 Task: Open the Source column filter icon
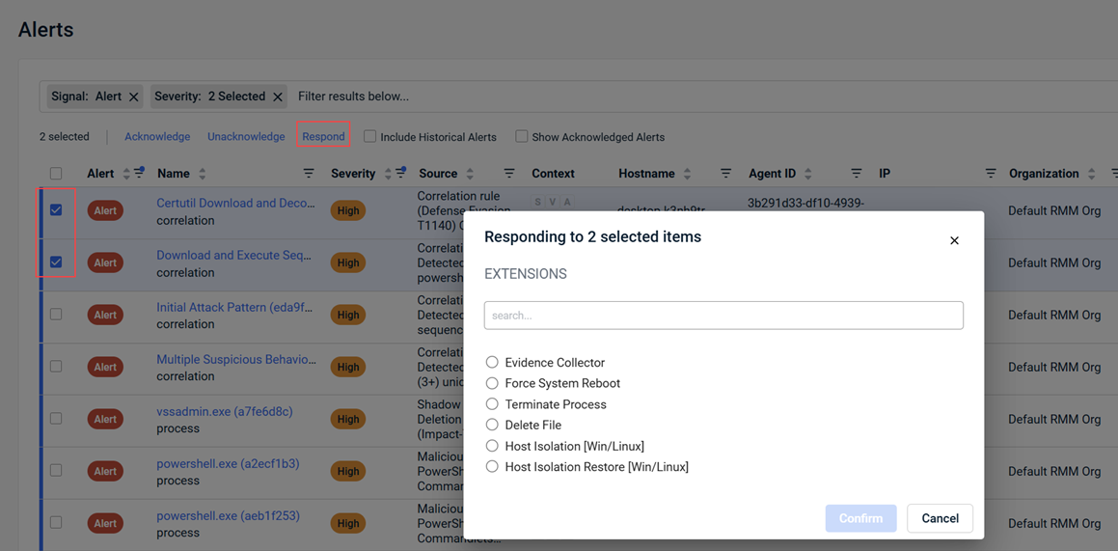pyautogui.click(x=508, y=174)
